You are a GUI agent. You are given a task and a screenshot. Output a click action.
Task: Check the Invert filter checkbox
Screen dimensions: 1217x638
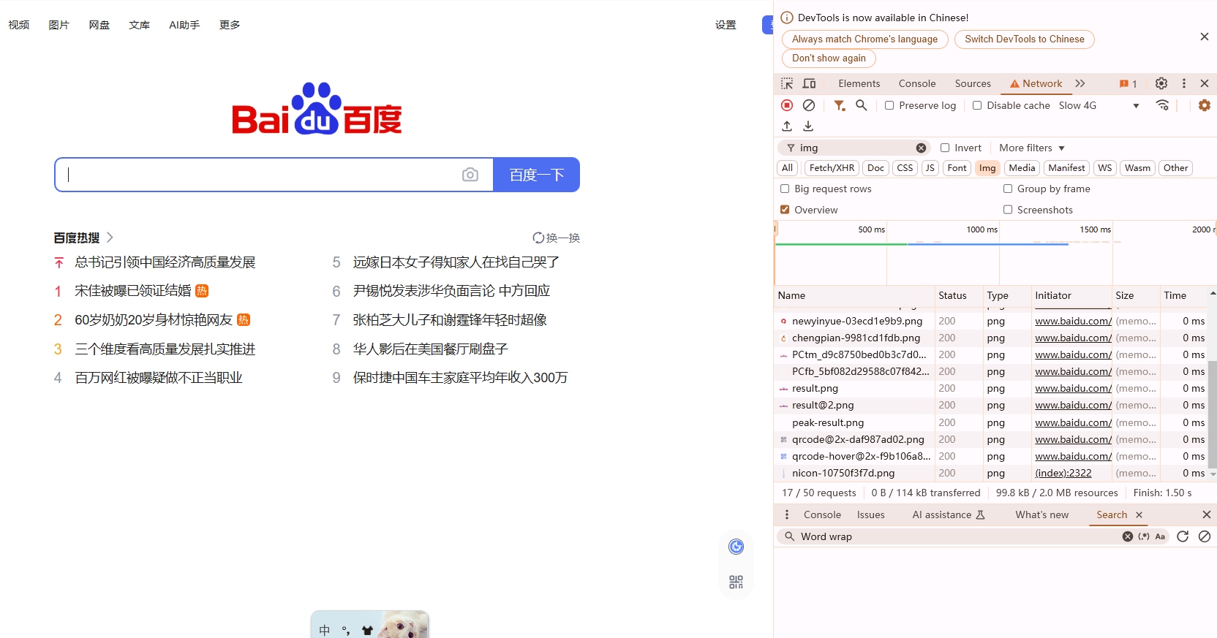tap(945, 148)
